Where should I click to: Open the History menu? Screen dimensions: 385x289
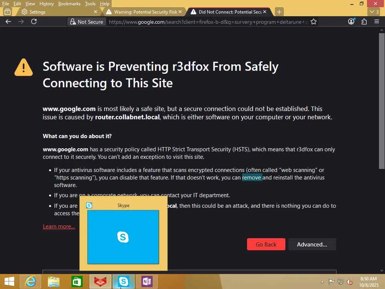coord(46,4)
